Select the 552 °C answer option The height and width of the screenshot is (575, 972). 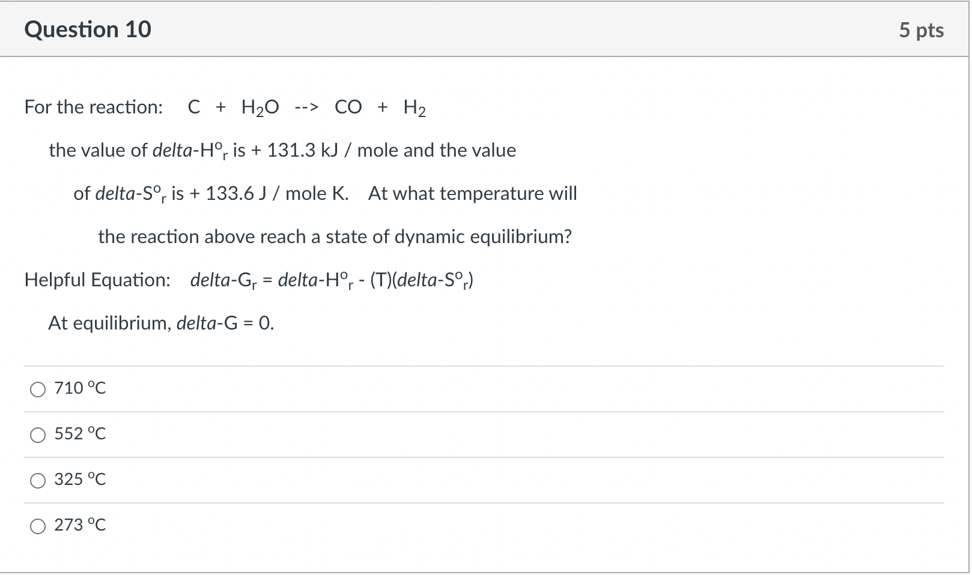tap(38, 435)
